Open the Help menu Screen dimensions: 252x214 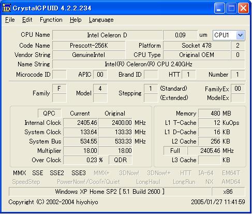pyautogui.click(x=76, y=20)
